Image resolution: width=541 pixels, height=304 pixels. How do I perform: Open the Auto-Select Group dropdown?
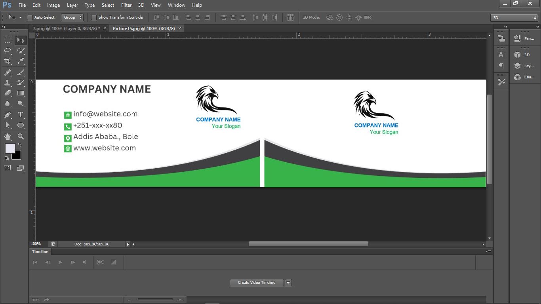click(x=72, y=17)
